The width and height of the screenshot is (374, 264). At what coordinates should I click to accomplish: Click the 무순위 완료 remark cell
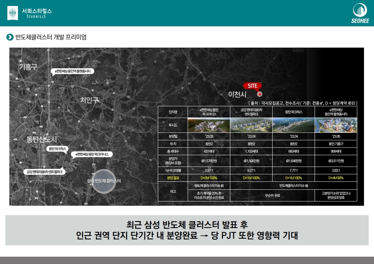tap(272, 195)
